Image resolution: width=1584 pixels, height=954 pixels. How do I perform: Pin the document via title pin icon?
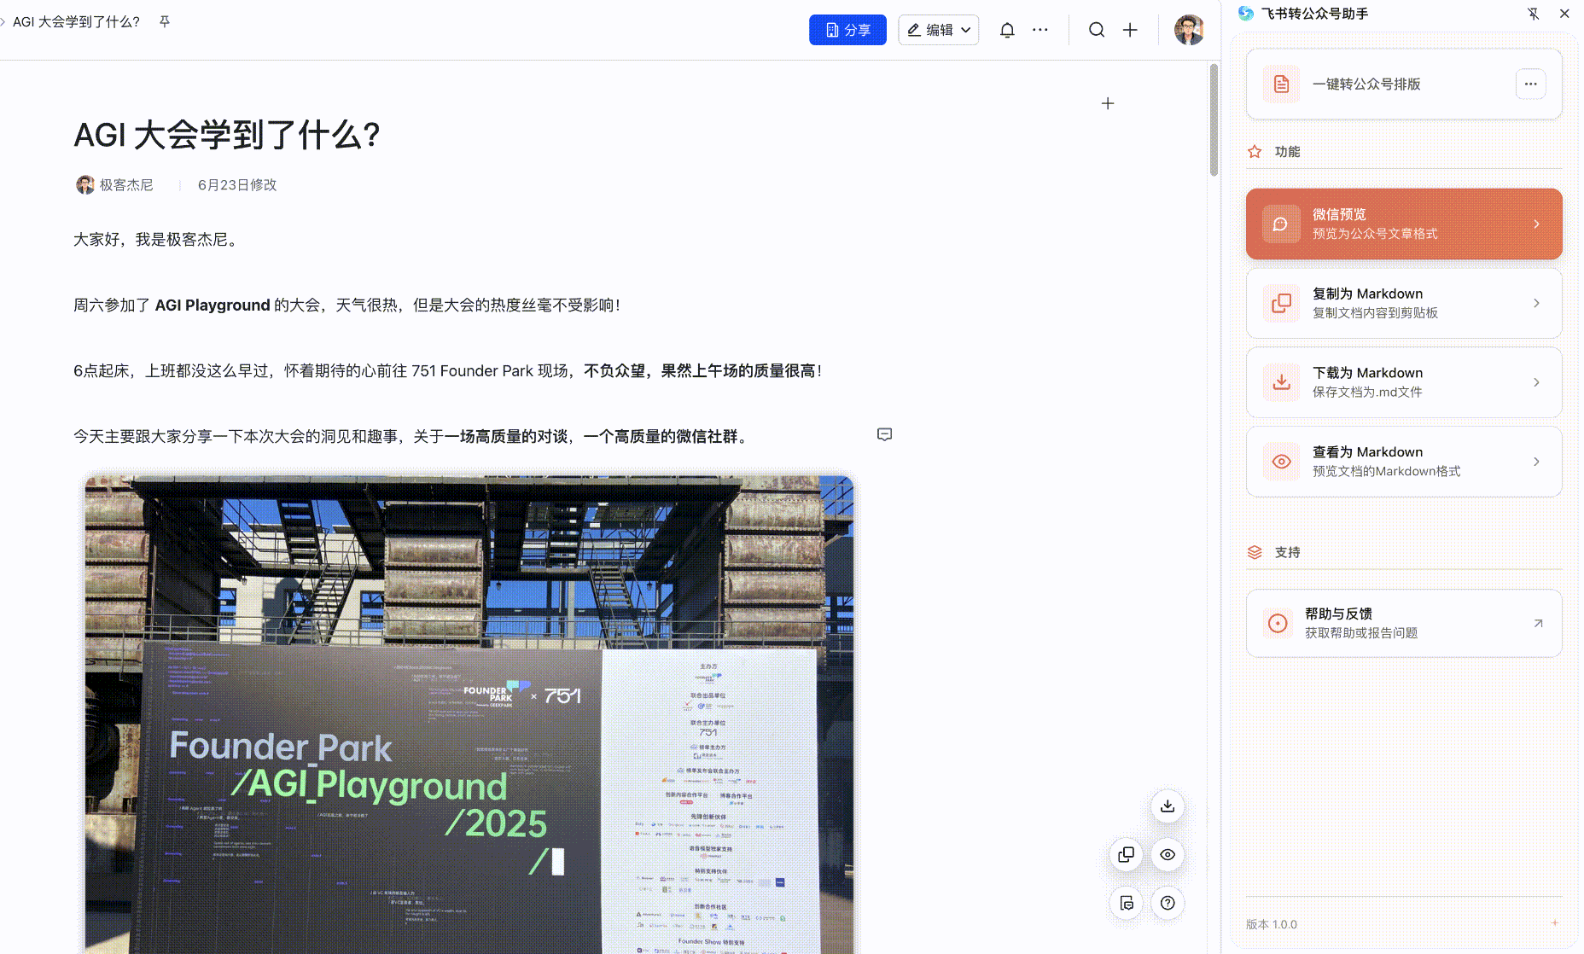(165, 21)
